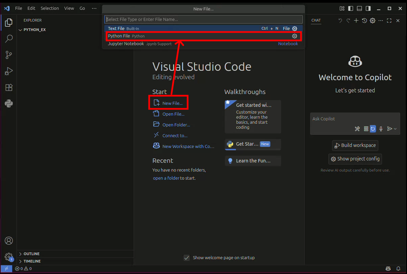Open the Accounts icon in activity bar

pyautogui.click(x=9, y=241)
